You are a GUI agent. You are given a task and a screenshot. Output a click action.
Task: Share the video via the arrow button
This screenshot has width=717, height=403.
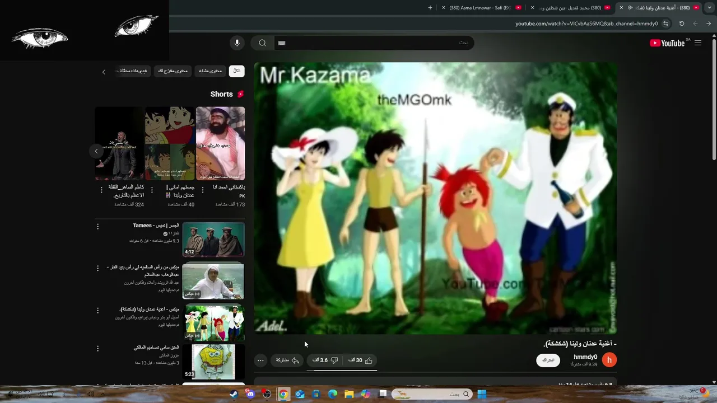pos(288,360)
